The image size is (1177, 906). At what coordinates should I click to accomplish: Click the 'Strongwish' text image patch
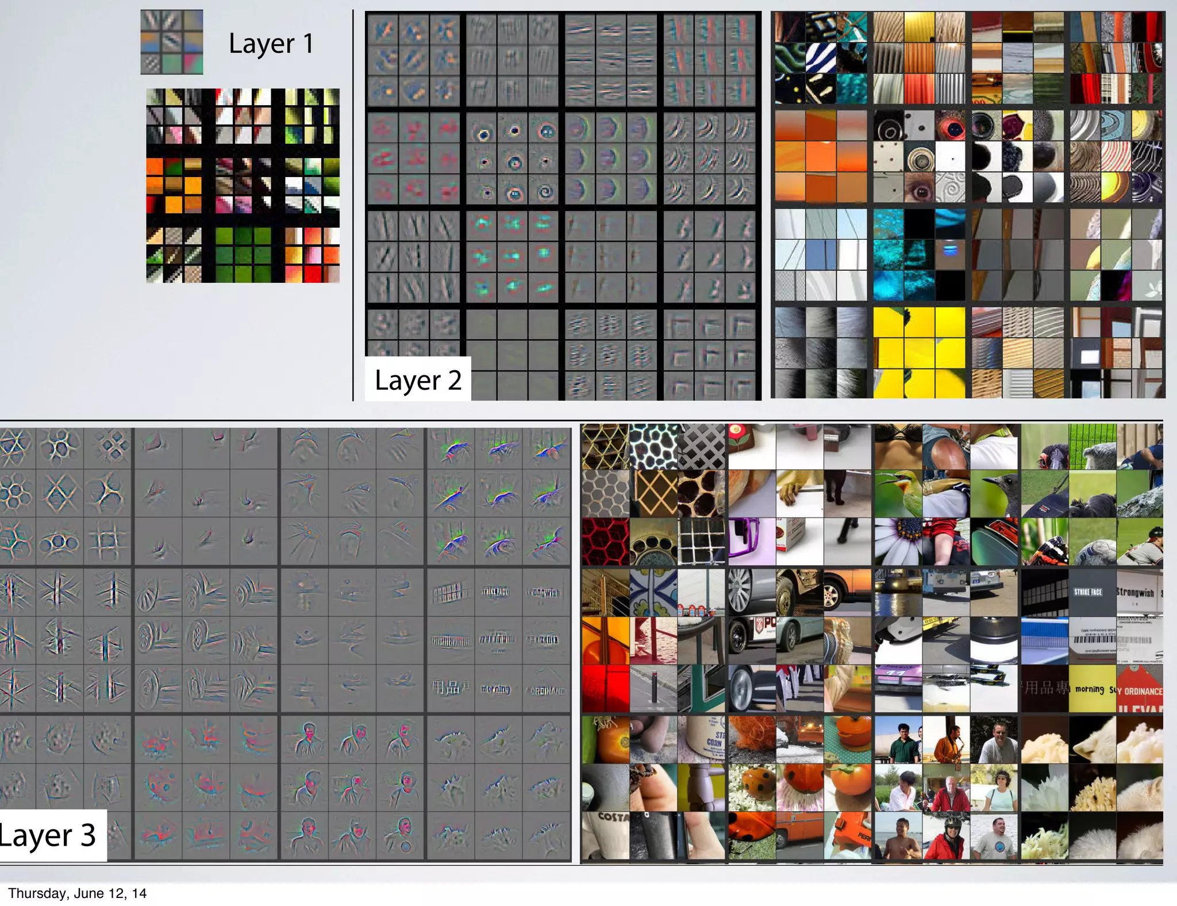(x=1138, y=592)
